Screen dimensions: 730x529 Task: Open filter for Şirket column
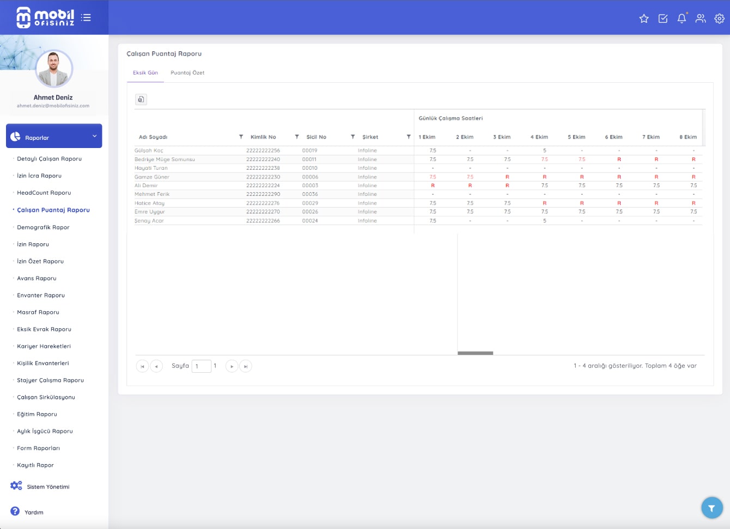point(409,137)
